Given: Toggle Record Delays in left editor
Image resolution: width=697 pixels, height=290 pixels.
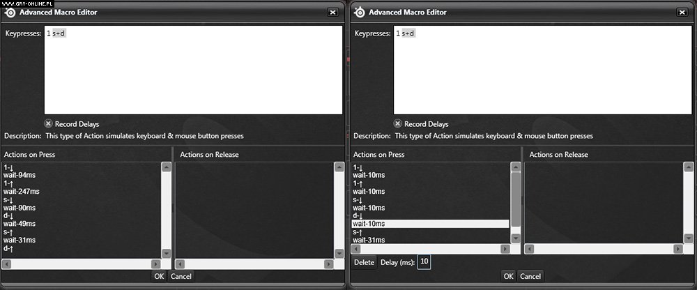Looking at the screenshot, I should click(49, 123).
